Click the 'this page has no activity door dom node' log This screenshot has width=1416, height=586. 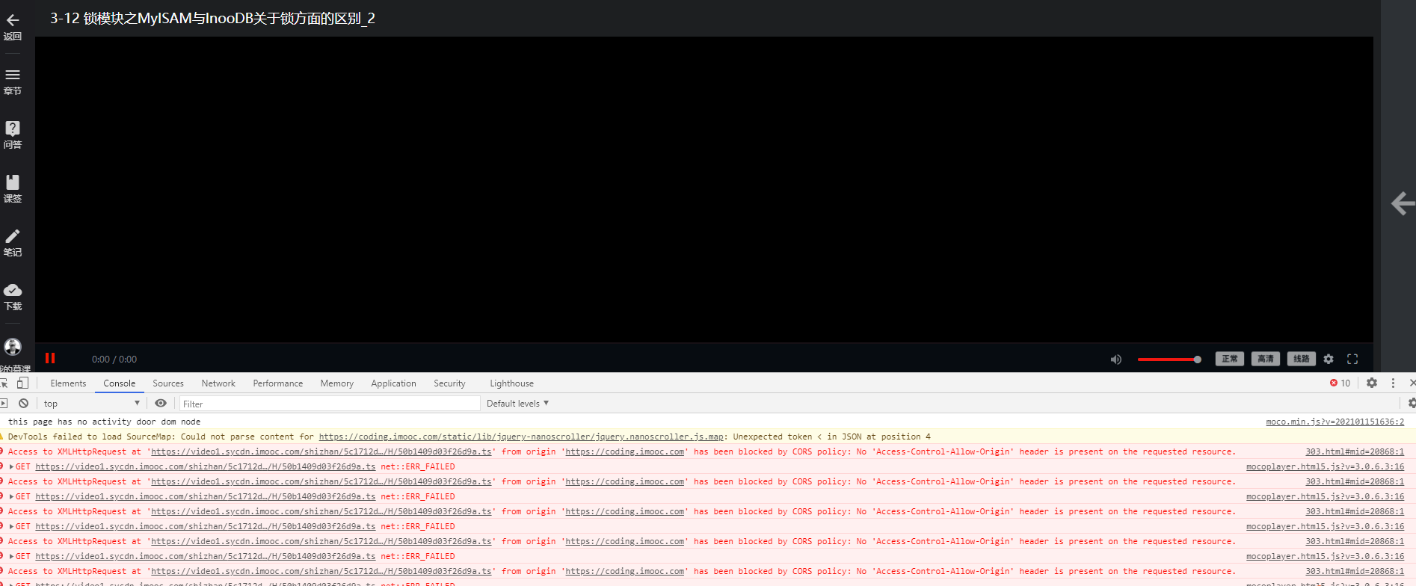104,422
